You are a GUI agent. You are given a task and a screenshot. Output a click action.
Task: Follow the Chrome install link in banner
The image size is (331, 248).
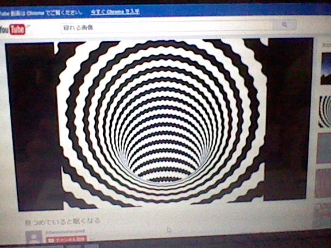pos(115,12)
